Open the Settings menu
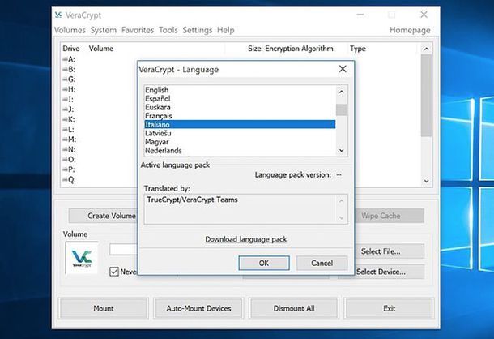This screenshot has height=339, width=494. point(198,30)
